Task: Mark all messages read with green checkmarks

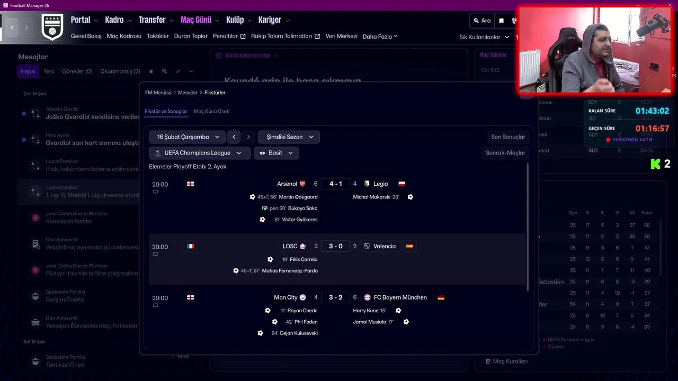Action: [178, 71]
